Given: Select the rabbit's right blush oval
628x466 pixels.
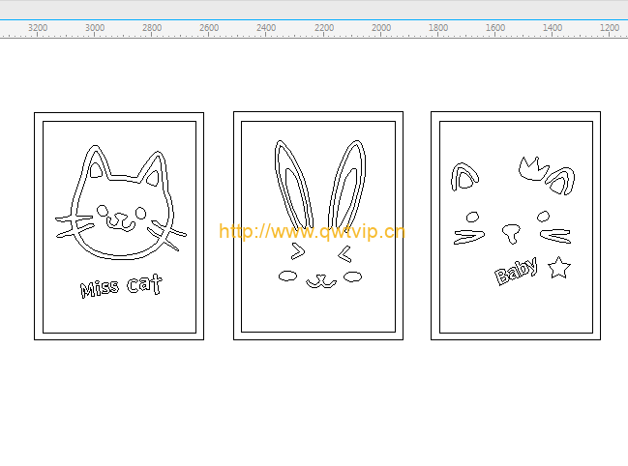Looking at the screenshot, I should tap(352, 277).
